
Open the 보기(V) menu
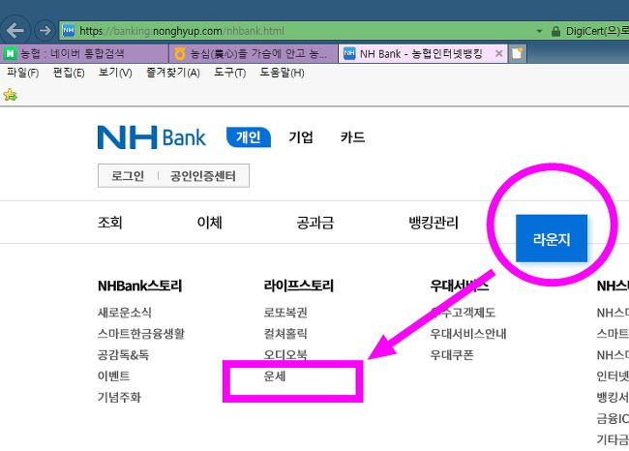tap(115, 73)
